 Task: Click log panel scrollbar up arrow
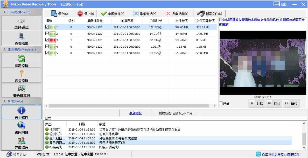[304, 124]
